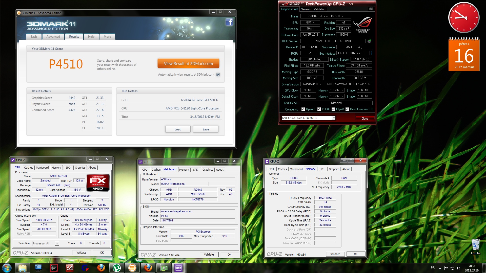Toggle the OpenCL checkbox in GPU-Z
This screenshot has width=486, height=273.
point(303,109)
